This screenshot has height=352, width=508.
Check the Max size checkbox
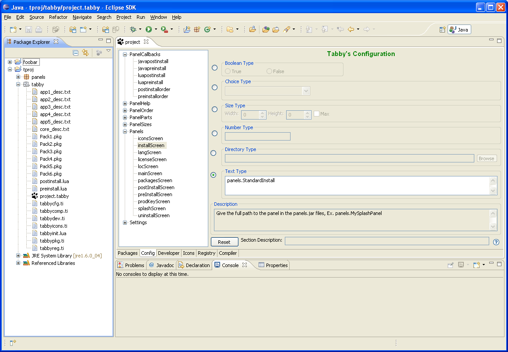[316, 114]
